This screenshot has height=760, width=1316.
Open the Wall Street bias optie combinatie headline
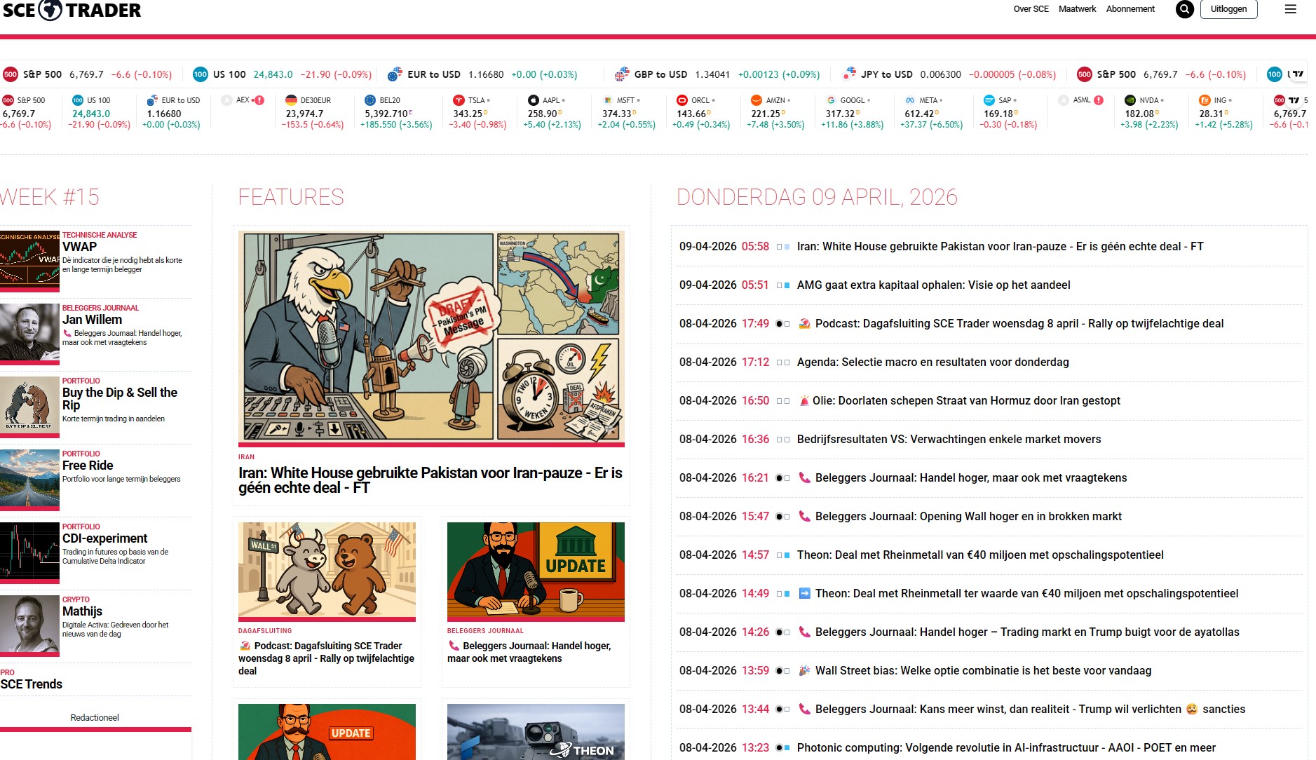pos(983,671)
